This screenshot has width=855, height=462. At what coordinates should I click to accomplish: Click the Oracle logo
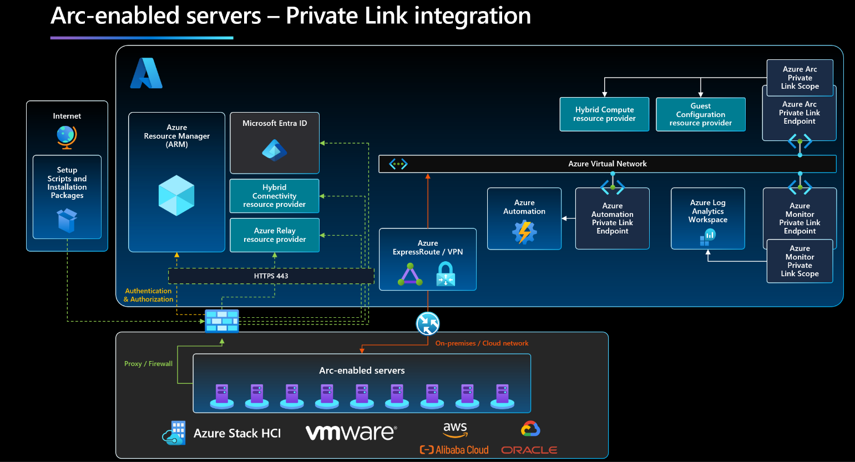pos(528,450)
